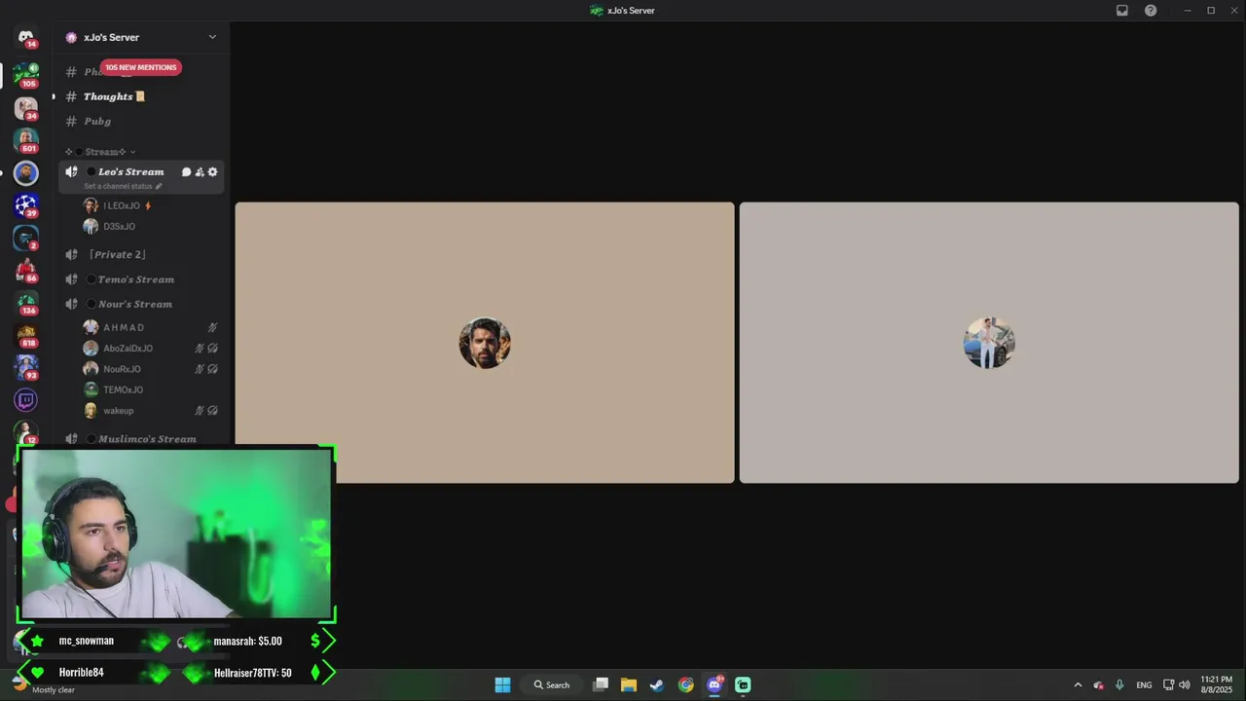The width and height of the screenshot is (1246, 701).
Task: Focus the right participant tile with car avatar
Action: [x=989, y=343]
